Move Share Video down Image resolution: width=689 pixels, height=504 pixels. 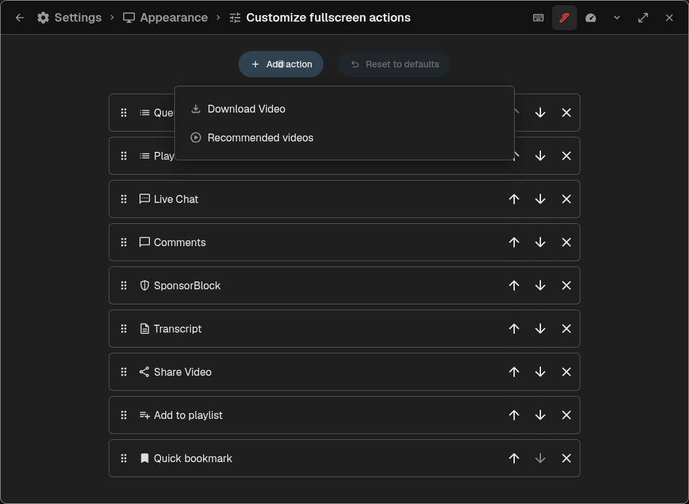[x=540, y=372]
